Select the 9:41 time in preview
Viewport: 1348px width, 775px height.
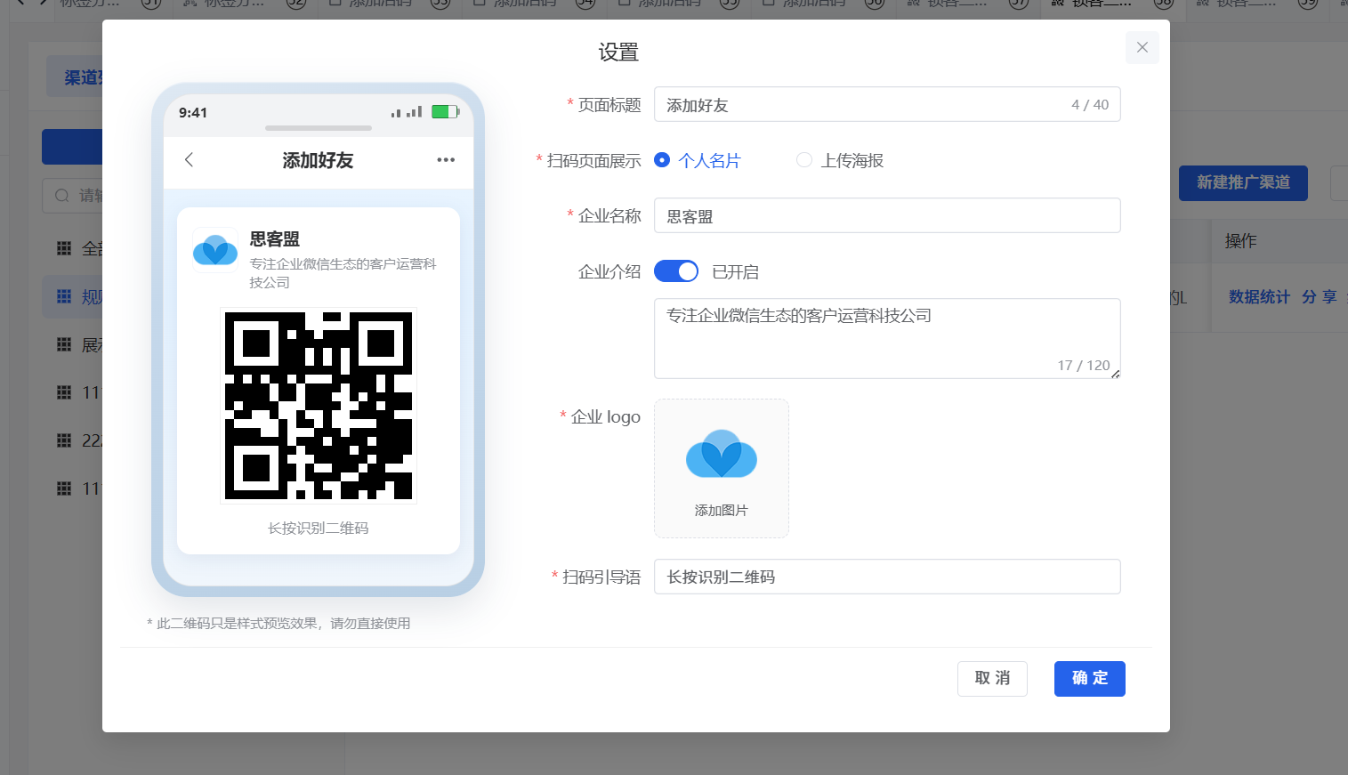click(193, 112)
